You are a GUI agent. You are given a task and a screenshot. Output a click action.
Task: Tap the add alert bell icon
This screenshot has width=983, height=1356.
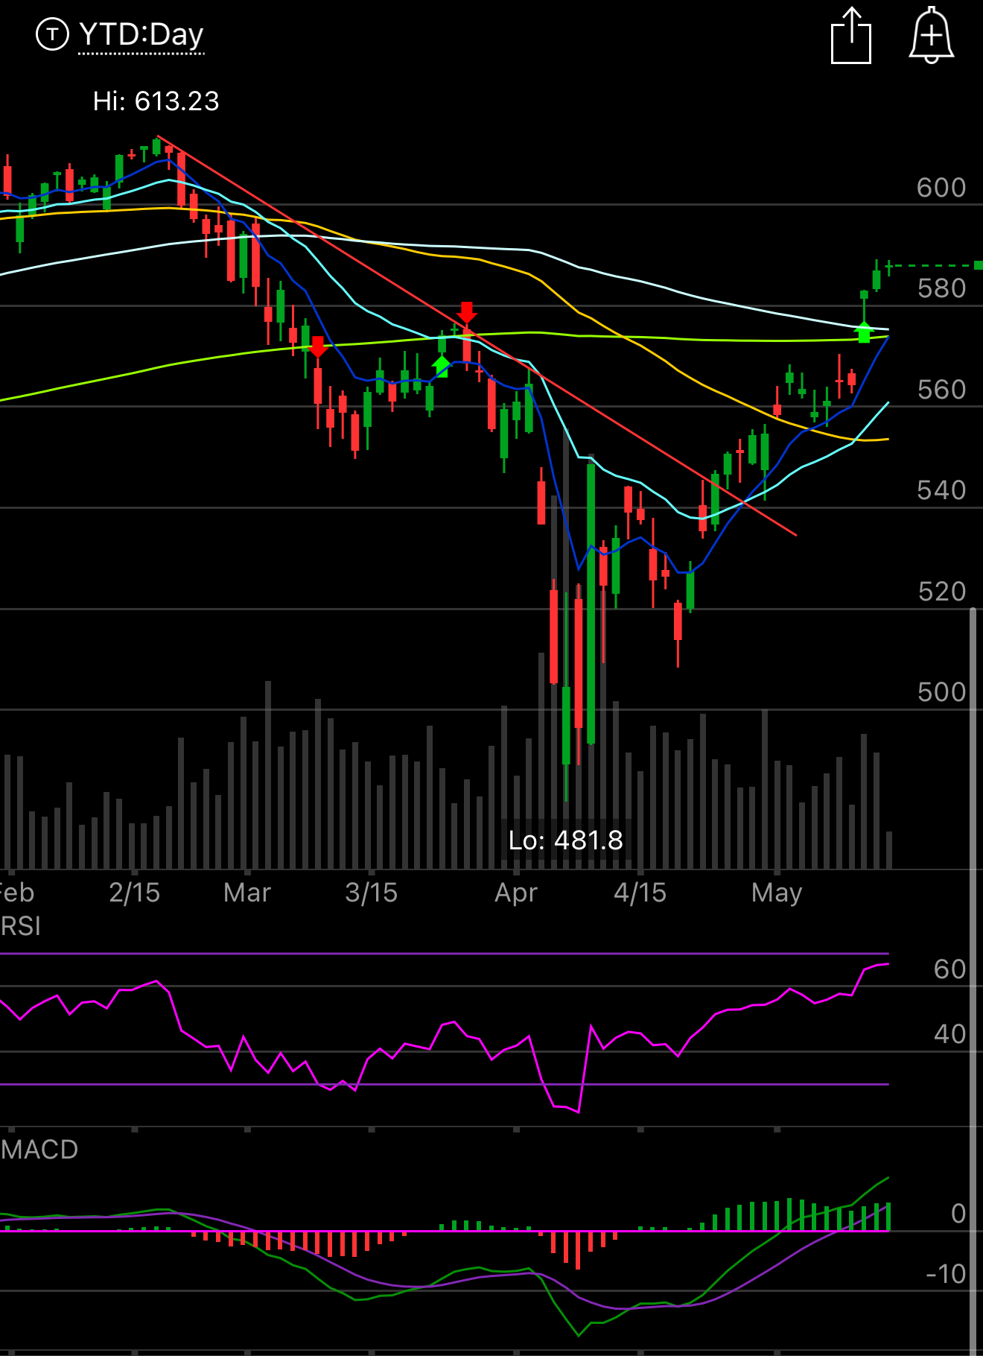931,35
